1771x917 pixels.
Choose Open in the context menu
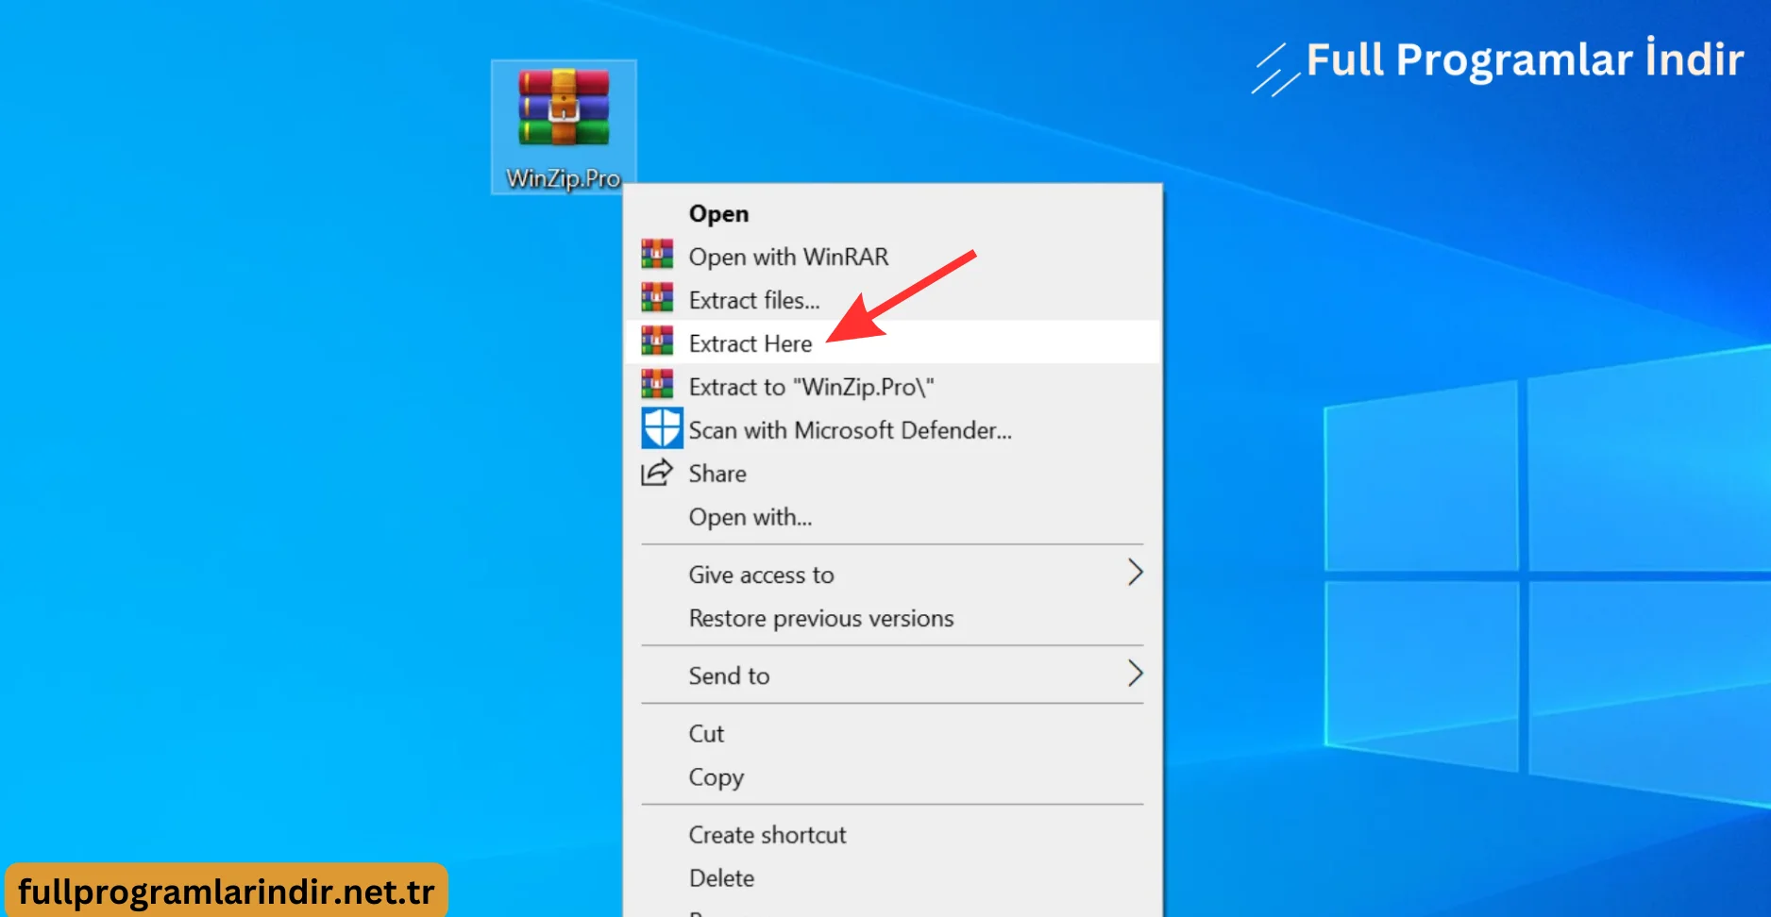(x=892, y=214)
